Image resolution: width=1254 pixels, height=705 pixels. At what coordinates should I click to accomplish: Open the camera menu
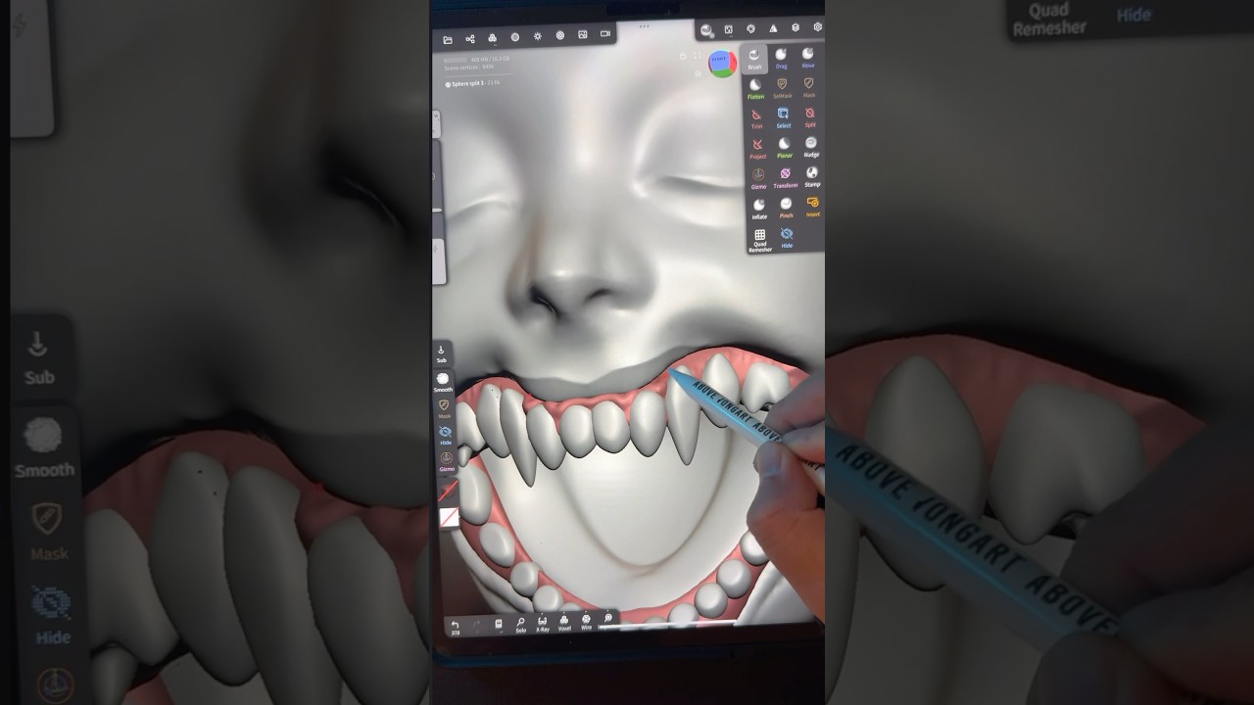pos(605,33)
